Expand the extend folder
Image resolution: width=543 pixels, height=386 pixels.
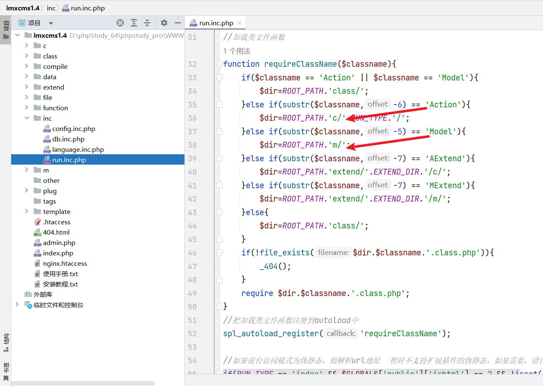point(27,87)
